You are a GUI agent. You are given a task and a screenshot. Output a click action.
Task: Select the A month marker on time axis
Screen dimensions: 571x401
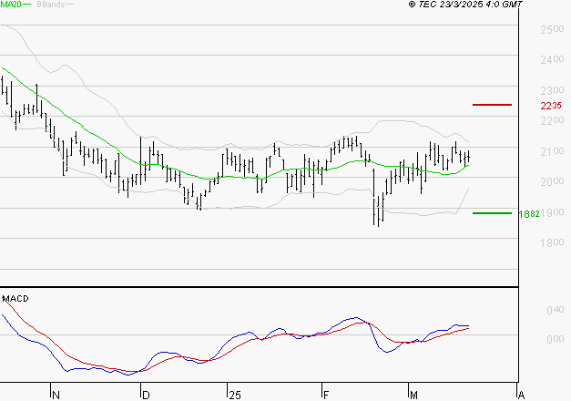[x=520, y=395]
